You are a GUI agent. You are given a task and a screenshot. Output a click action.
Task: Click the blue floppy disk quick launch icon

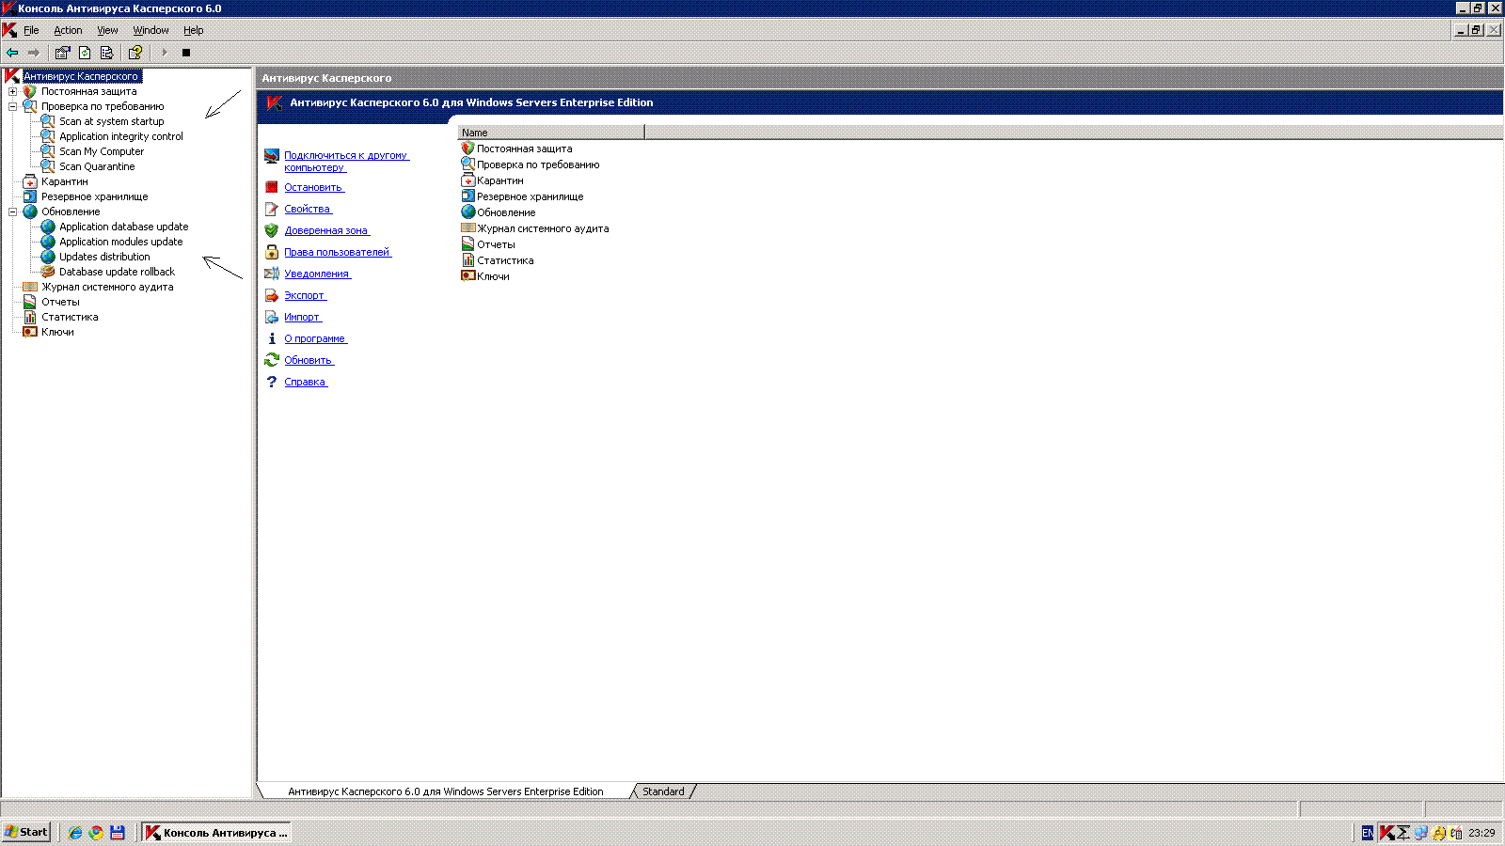click(118, 832)
